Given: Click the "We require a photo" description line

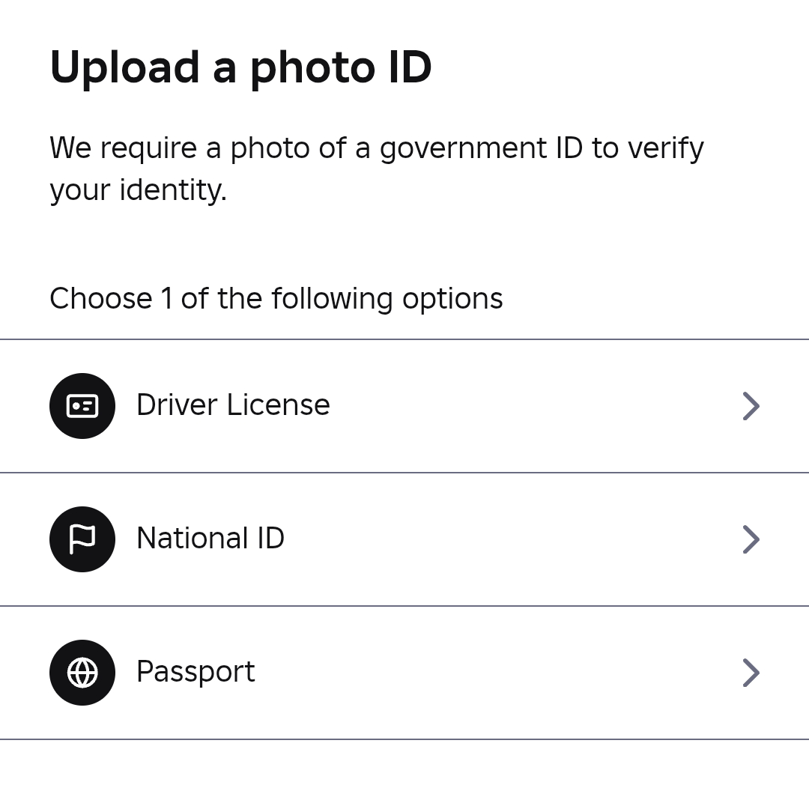Looking at the screenshot, I should [376, 148].
